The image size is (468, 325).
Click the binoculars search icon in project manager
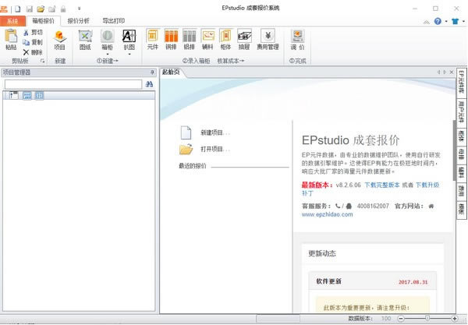pos(148,83)
